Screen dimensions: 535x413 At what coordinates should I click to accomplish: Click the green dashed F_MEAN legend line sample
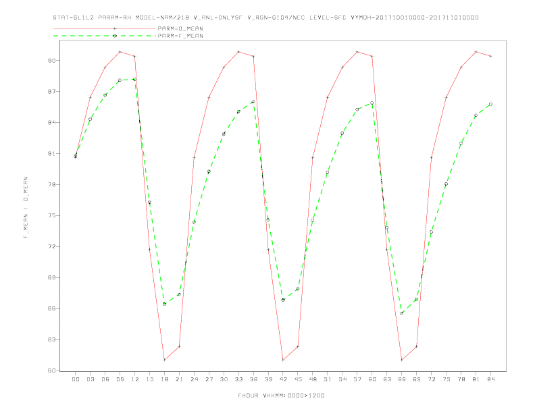coord(105,36)
